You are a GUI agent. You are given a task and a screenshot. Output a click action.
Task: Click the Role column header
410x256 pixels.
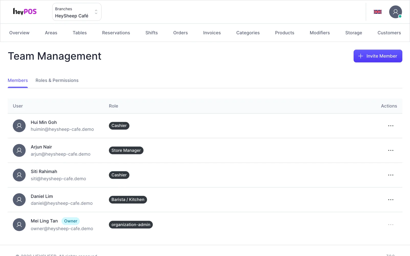click(x=114, y=106)
